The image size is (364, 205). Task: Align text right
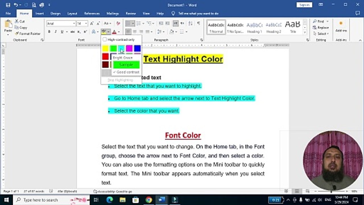coord(141,32)
